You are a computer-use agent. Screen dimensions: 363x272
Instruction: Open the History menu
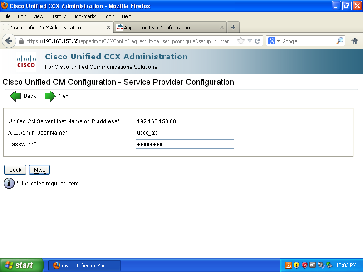point(58,16)
